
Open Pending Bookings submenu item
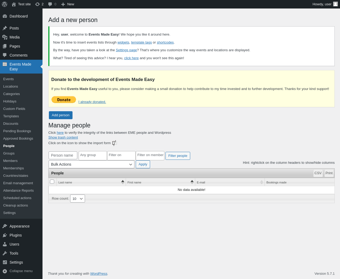(x=17, y=131)
